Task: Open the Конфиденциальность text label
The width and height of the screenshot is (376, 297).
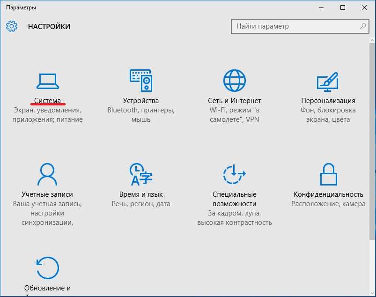Action: (328, 194)
